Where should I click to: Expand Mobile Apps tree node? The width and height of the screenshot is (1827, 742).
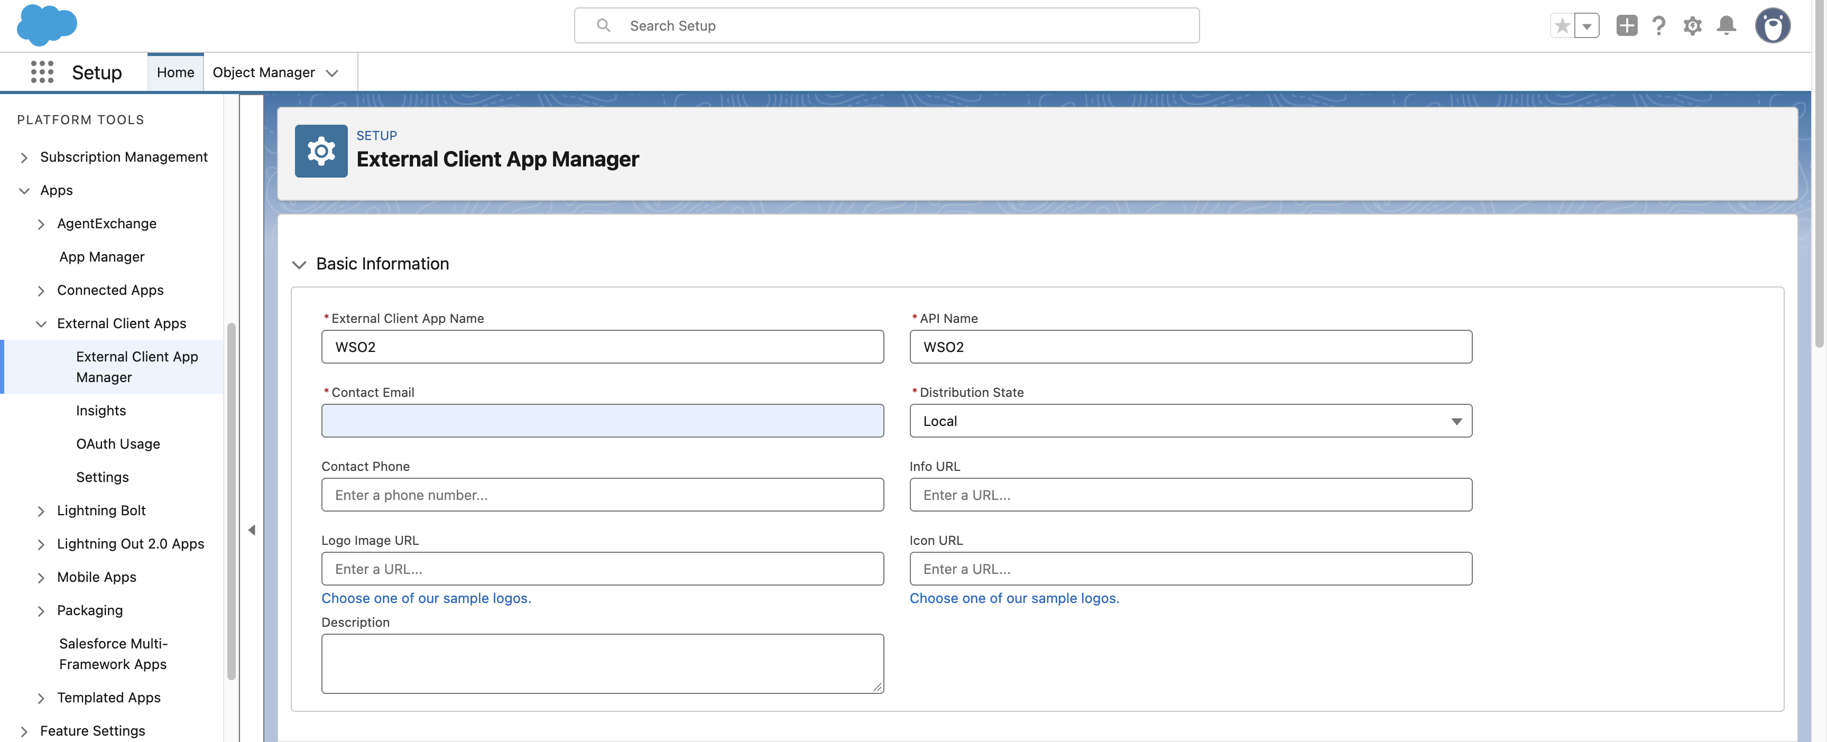41,578
